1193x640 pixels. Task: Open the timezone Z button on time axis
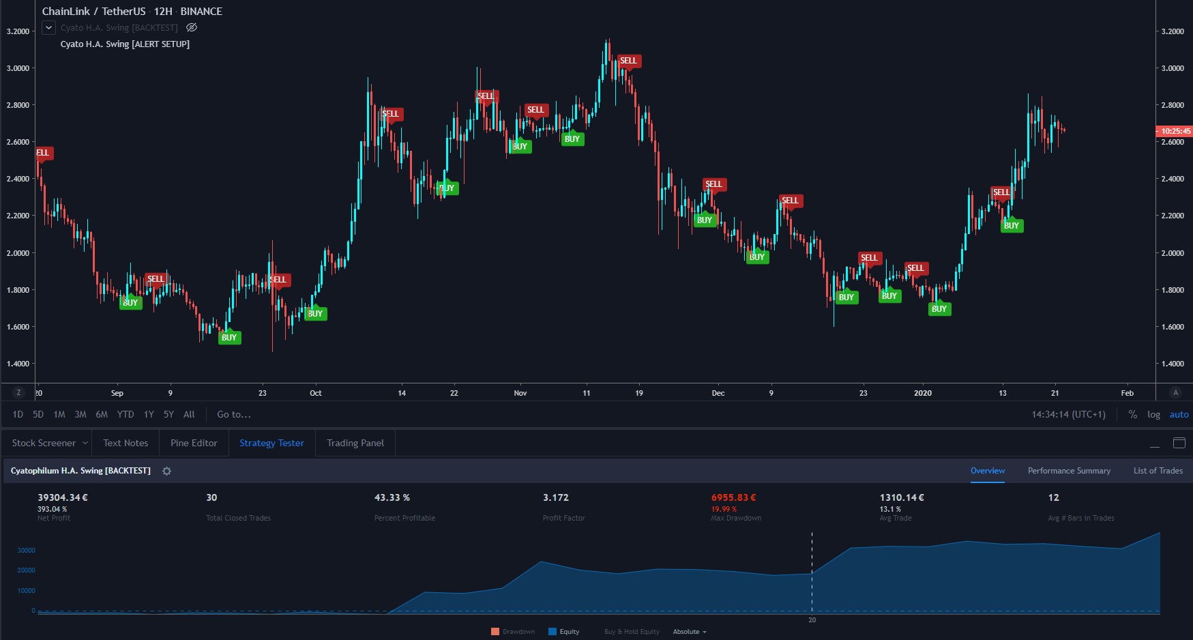(18, 392)
